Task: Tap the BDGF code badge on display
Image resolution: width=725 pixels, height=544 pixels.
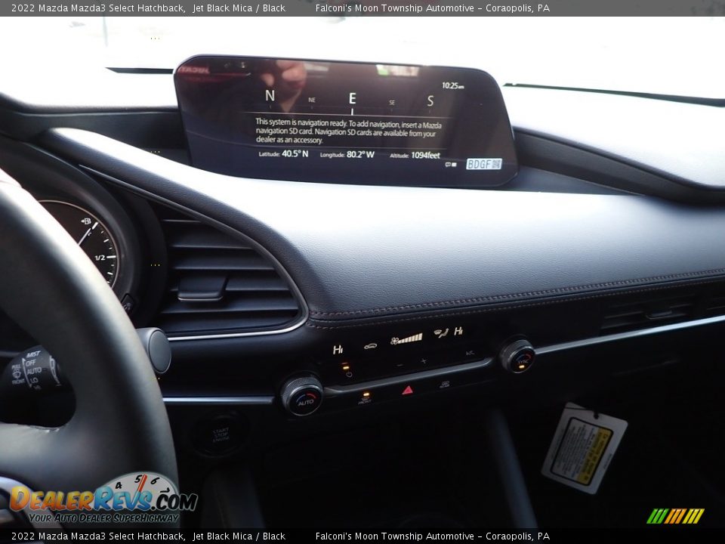Action: coord(483,164)
